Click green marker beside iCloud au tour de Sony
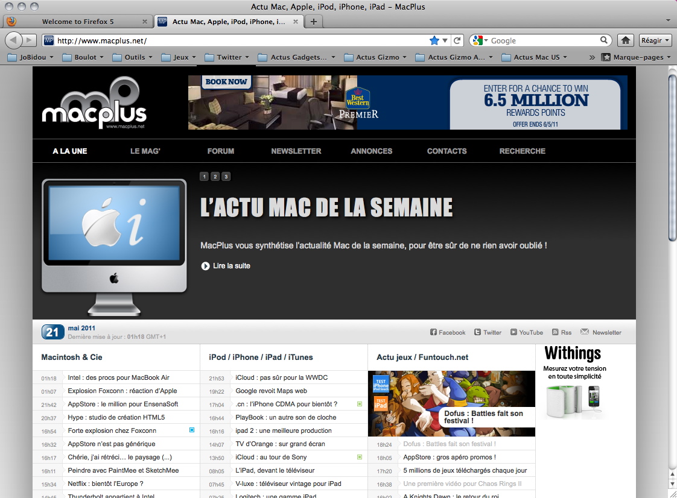Viewport: 677px width, 498px height. (359, 456)
